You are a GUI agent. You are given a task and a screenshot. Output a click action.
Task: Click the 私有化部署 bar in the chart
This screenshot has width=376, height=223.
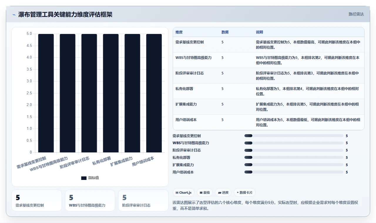click(x=111, y=93)
